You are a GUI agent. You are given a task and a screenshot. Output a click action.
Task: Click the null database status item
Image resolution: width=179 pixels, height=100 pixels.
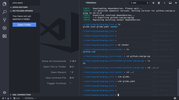click(x=16, y=98)
